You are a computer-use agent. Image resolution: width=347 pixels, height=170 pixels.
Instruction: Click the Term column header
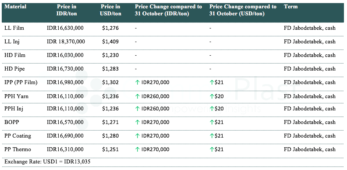(x=290, y=7)
